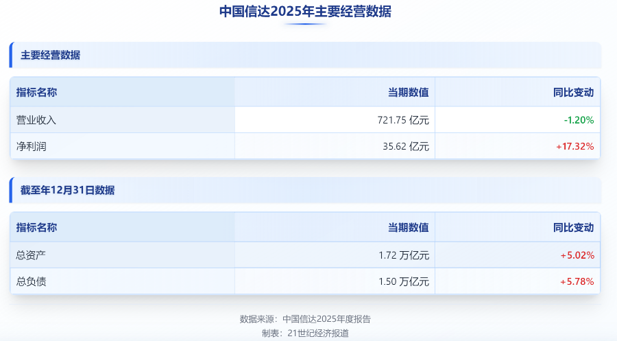This screenshot has height=341, width=617.
Task: Click 当期数值 column header in 主要经营数据 table
Action: tap(409, 93)
